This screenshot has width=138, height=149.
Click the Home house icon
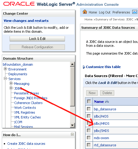click(85, 12)
